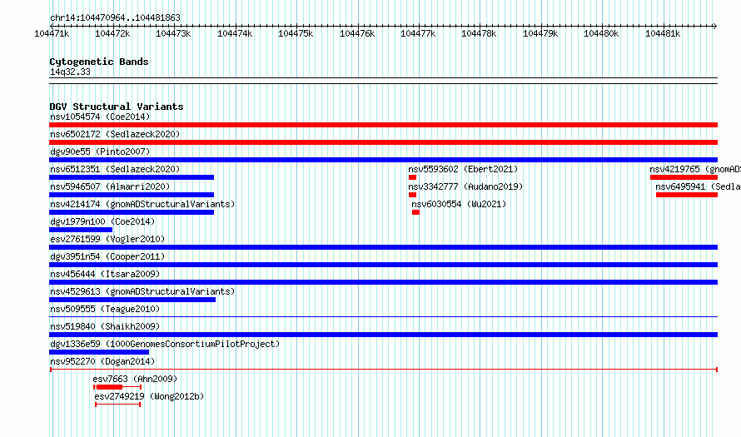
Task: Open dgv1336e59 (1000GenomesConsortiumPilotProject) label
Action: [x=165, y=344]
